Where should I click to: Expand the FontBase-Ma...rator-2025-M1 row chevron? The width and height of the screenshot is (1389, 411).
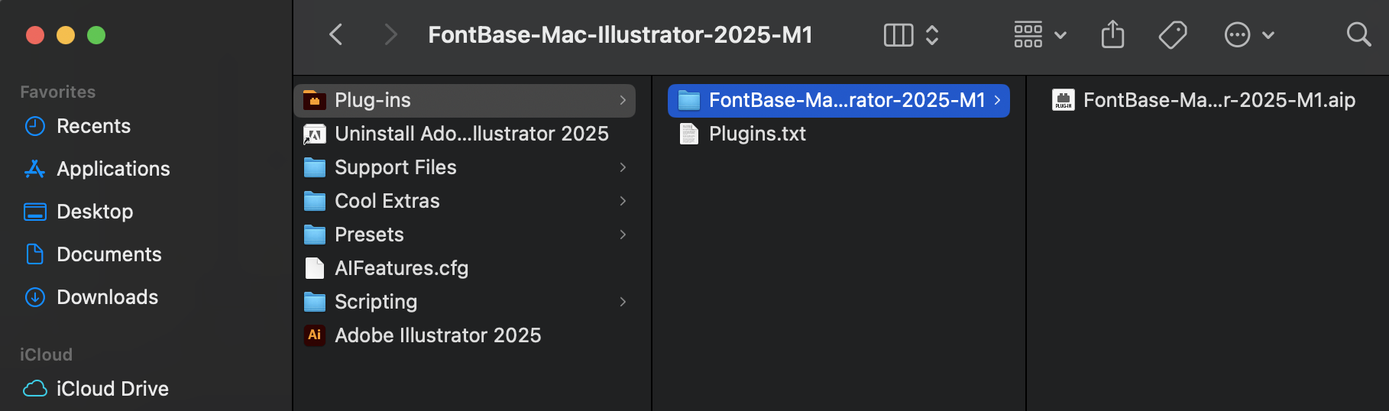[x=997, y=100]
